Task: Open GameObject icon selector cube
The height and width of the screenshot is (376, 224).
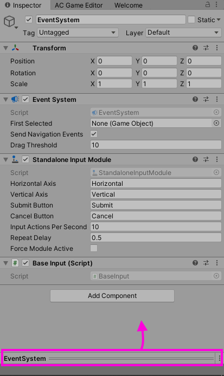Action: [x=10, y=21]
